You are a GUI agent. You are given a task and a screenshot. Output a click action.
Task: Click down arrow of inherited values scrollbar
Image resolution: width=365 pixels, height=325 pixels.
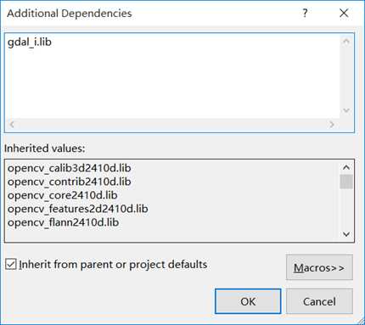coord(346,234)
